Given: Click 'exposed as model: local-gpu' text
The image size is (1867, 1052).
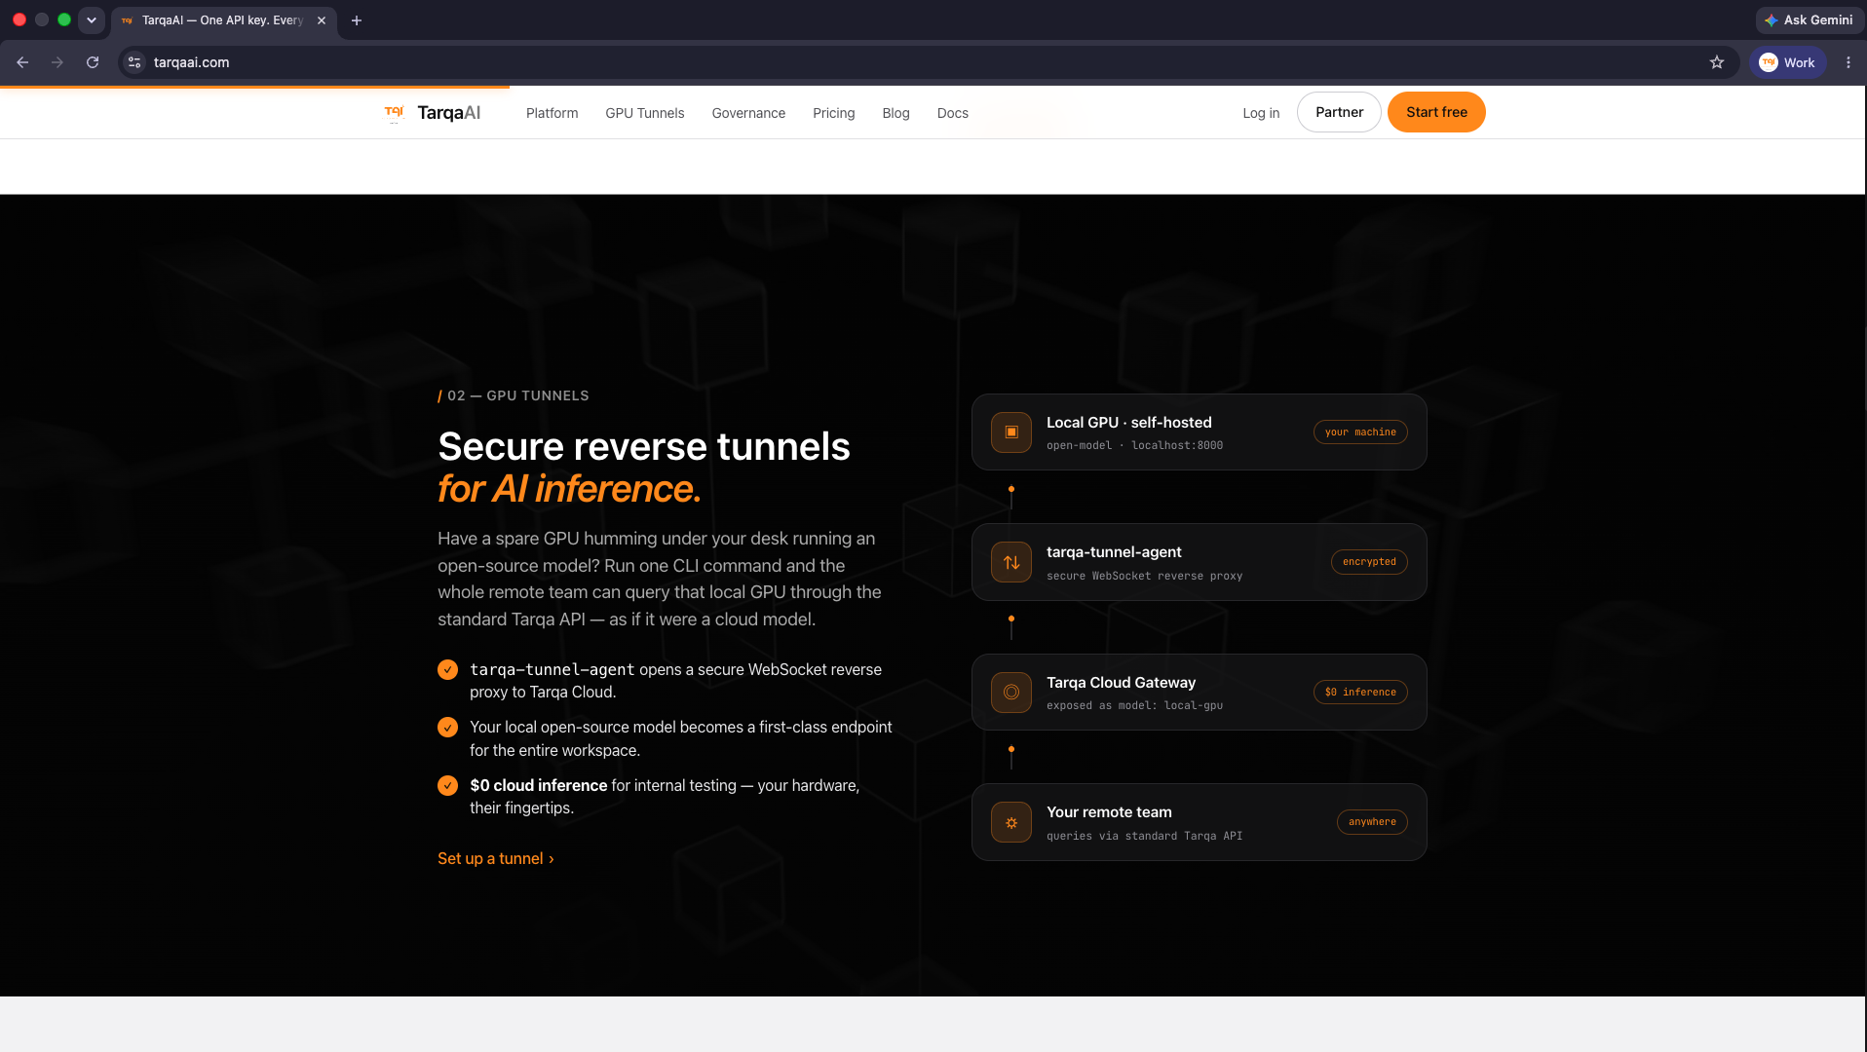Looking at the screenshot, I should [x=1134, y=705].
